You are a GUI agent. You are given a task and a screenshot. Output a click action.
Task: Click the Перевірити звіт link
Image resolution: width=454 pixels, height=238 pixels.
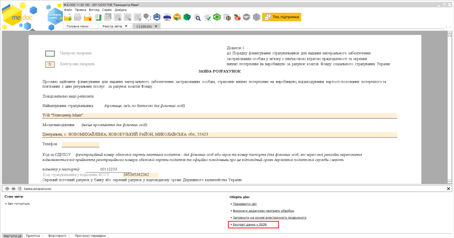click(x=245, y=204)
